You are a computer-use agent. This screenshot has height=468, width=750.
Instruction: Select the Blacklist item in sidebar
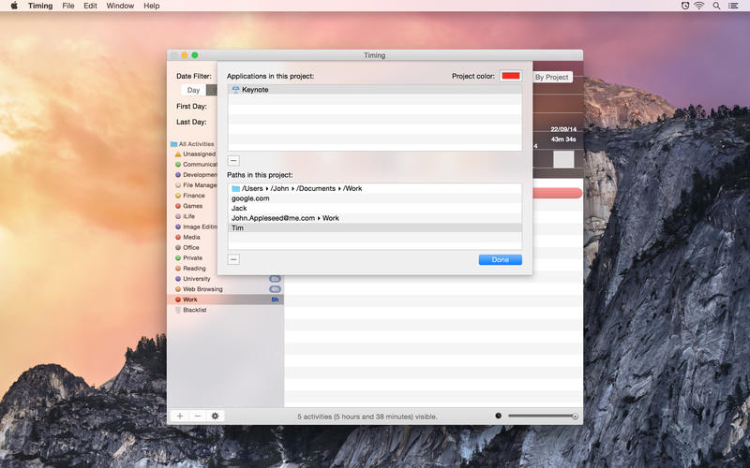[x=194, y=310]
